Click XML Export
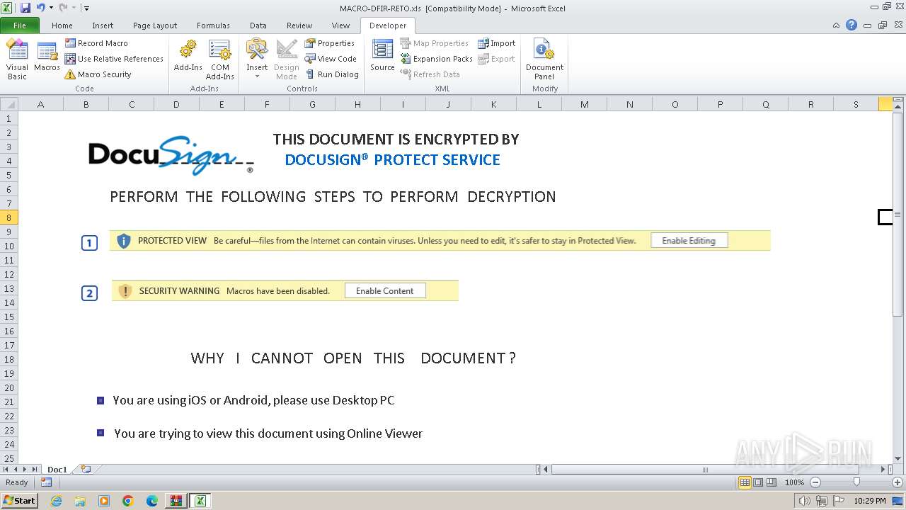Viewport: 906px width, 510px height. click(x=496, y=59)
